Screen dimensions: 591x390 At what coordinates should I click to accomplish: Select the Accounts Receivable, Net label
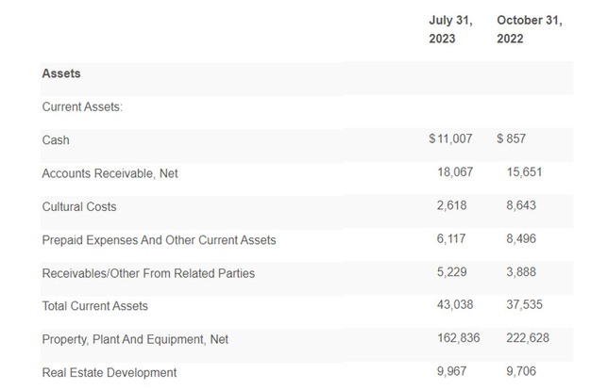click(110, 173)
